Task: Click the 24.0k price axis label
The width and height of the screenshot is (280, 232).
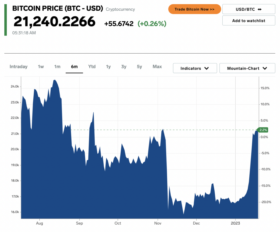Action: click(x=15, y=87)
